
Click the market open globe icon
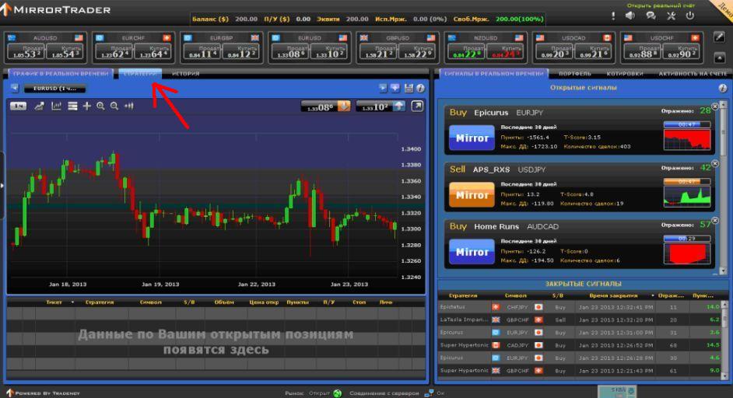338,393
